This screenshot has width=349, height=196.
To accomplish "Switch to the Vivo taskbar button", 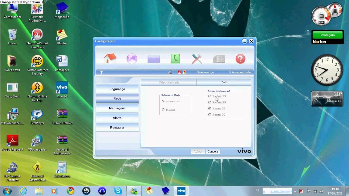I will coord(181,191).
